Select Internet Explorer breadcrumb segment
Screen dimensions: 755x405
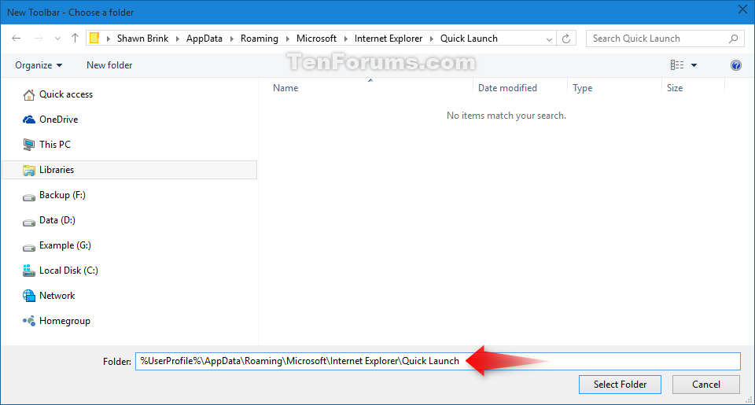pos(388,39)
